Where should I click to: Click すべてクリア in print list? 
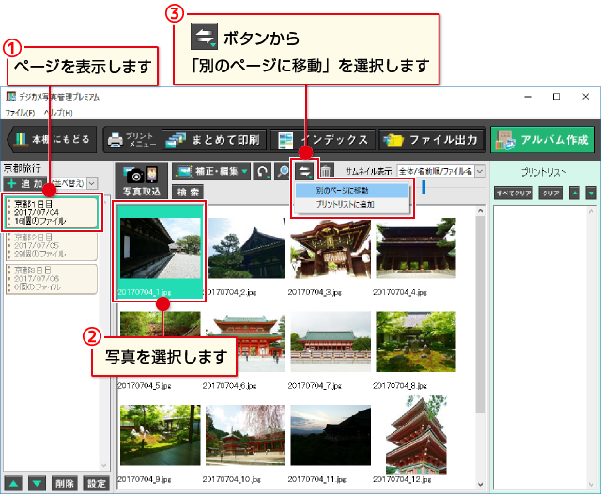514,194
